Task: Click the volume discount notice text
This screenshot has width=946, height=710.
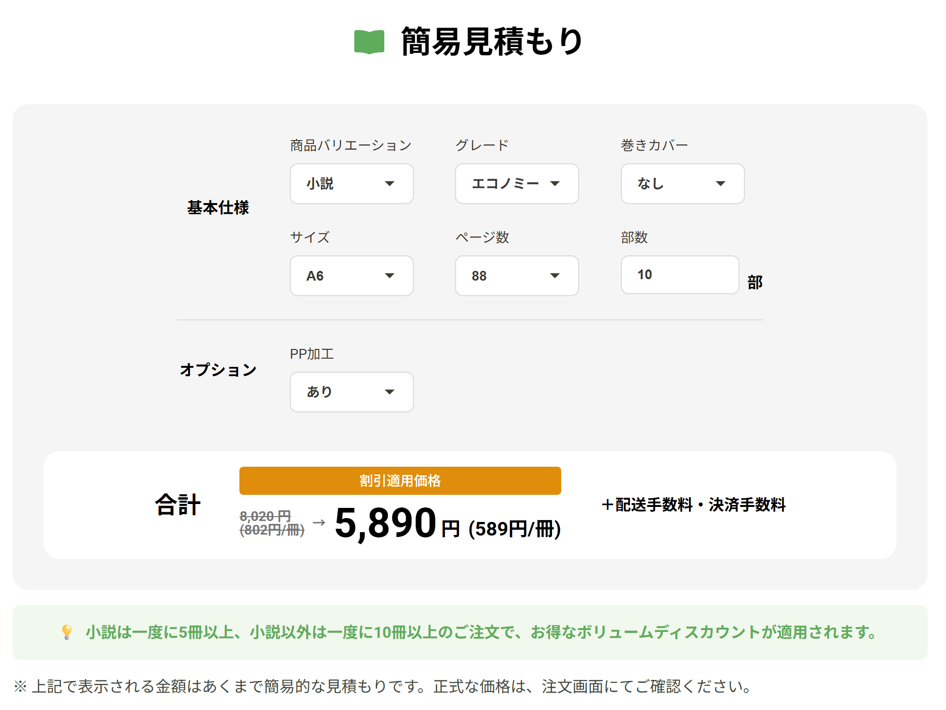Action: 480,632
